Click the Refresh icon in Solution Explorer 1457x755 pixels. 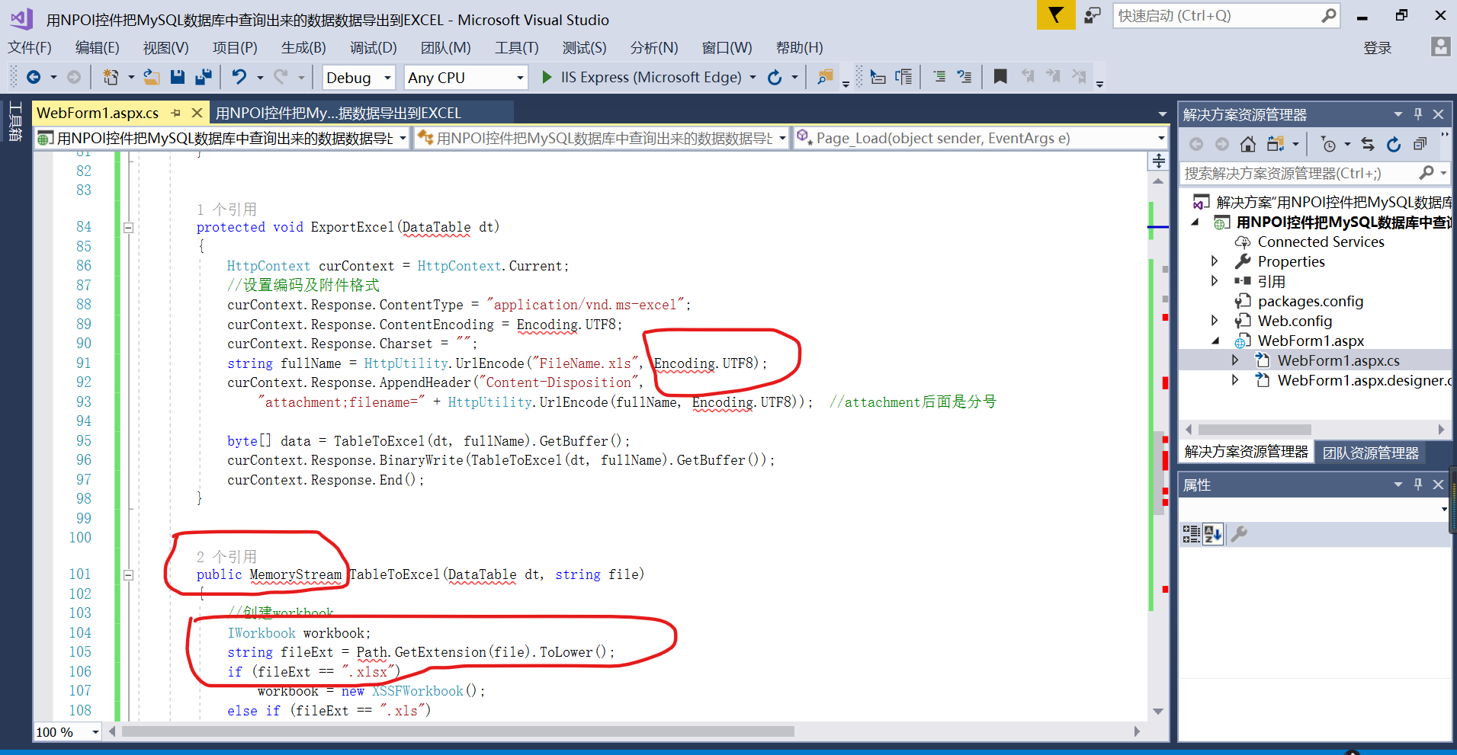[x=1394, y=143]
